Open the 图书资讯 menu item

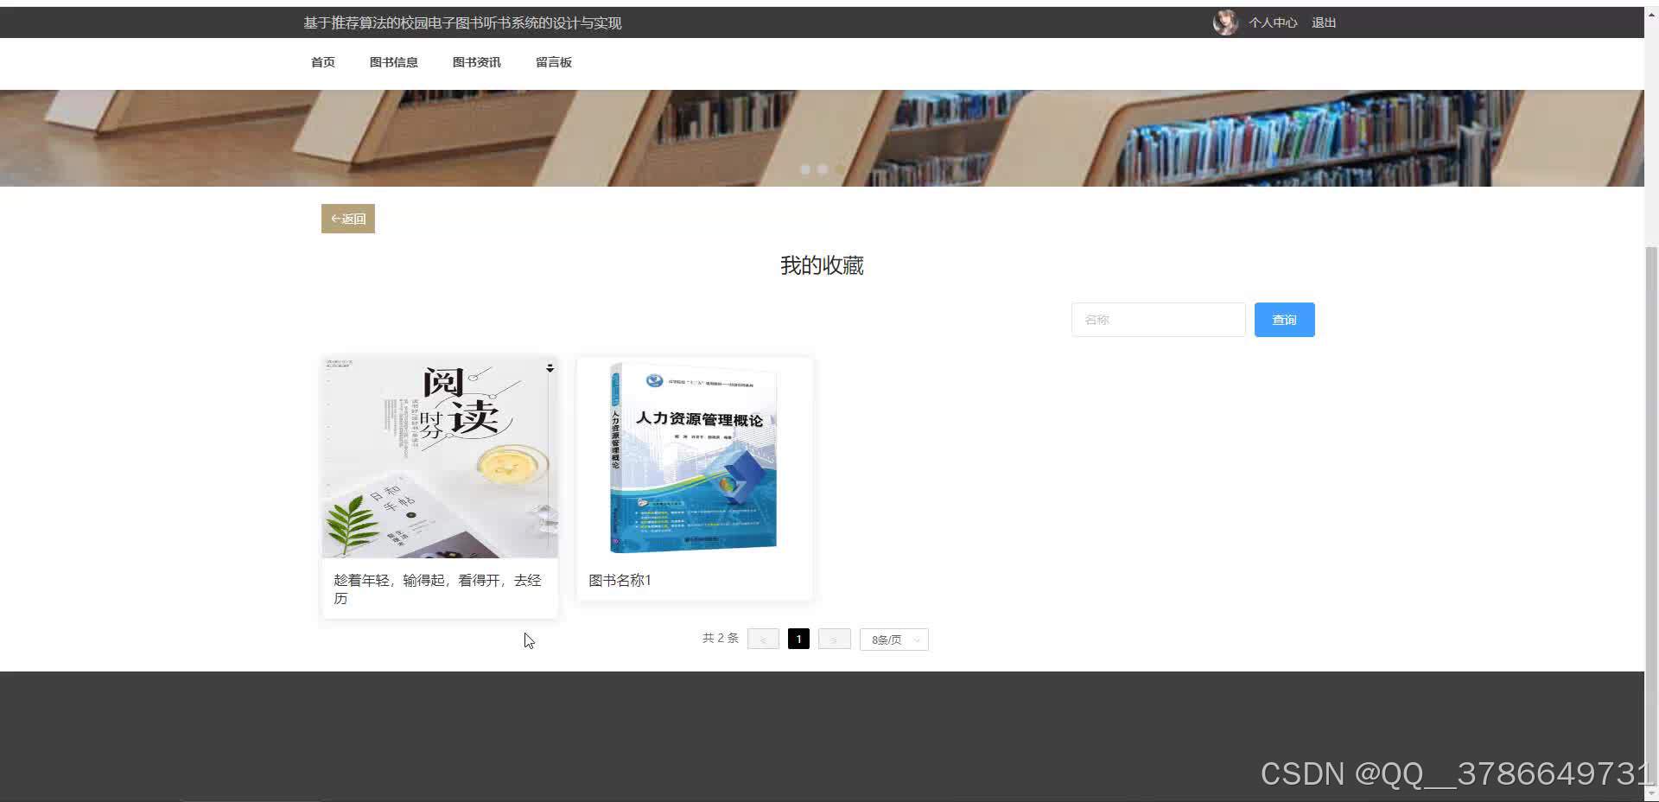click(x=476, y=61)
